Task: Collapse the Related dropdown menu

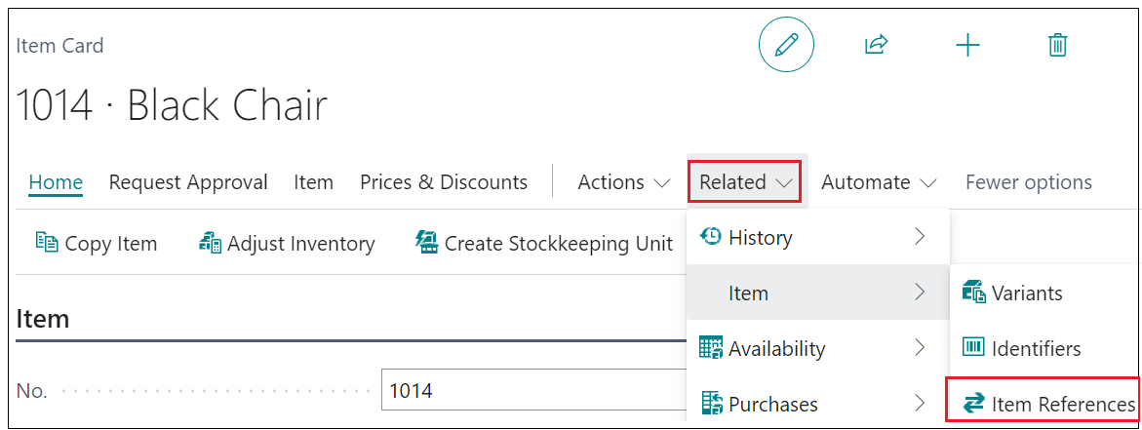Action: click(x=744, y=182)
